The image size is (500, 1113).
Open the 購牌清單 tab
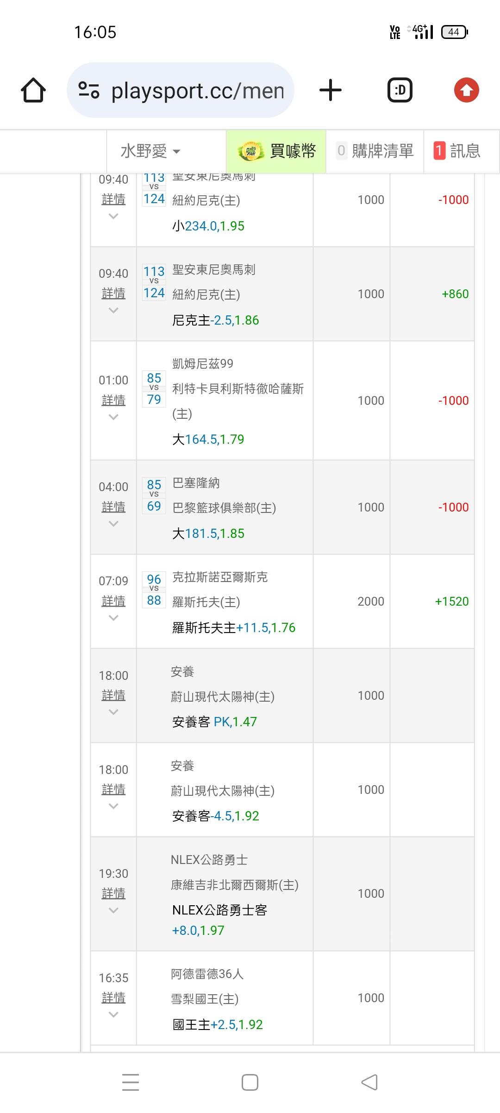pyautogui.click(x=375, y=151)
